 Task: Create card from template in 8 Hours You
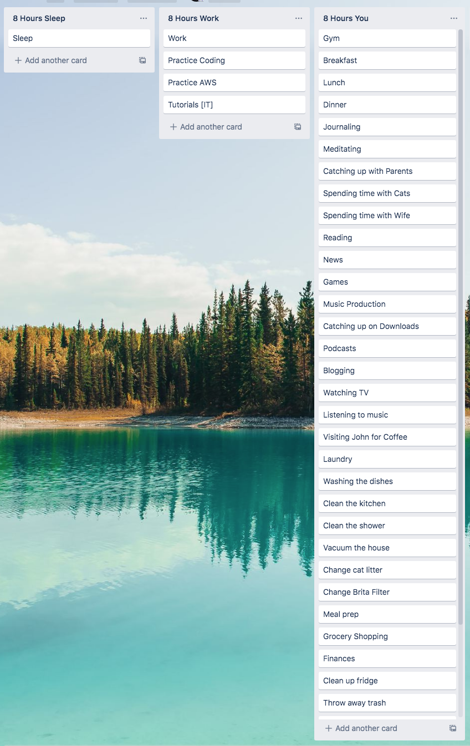coord(453,728)
